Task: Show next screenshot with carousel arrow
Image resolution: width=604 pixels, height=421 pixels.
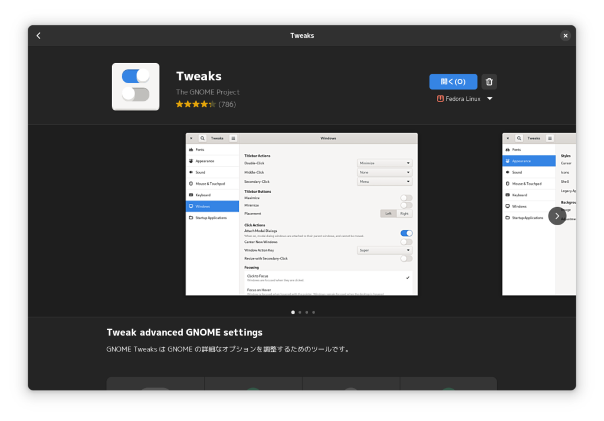Action: (x=557, y=216)
